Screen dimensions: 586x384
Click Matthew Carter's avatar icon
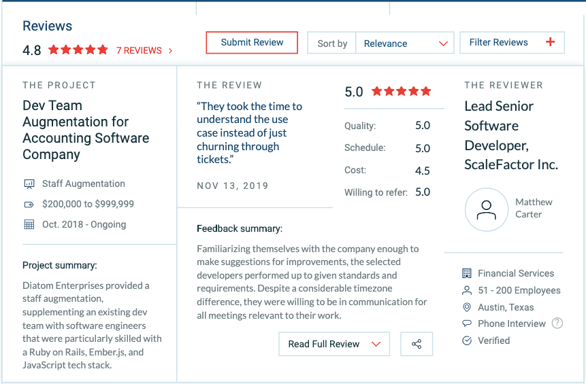click(x=486, y=209)
